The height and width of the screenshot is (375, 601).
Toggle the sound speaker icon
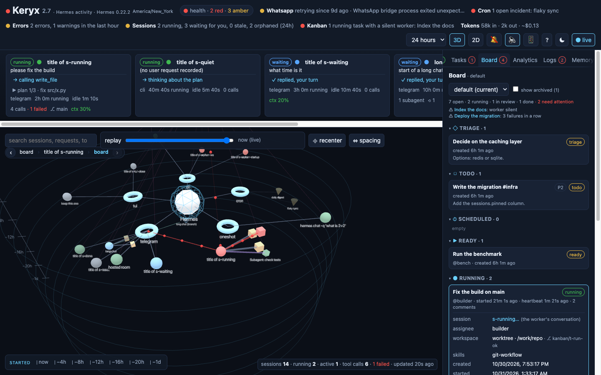point(513,40)
